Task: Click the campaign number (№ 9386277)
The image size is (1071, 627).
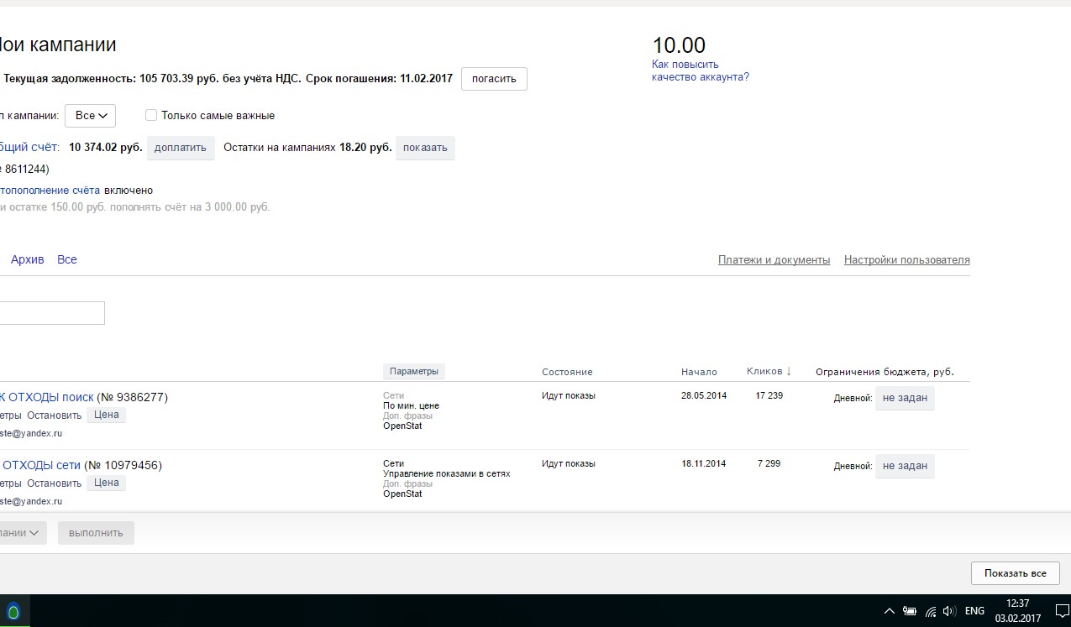Action: tap(133, 397)
